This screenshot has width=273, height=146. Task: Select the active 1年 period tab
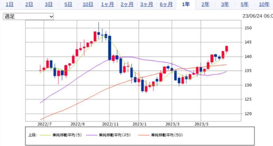[x=186, y=4]
